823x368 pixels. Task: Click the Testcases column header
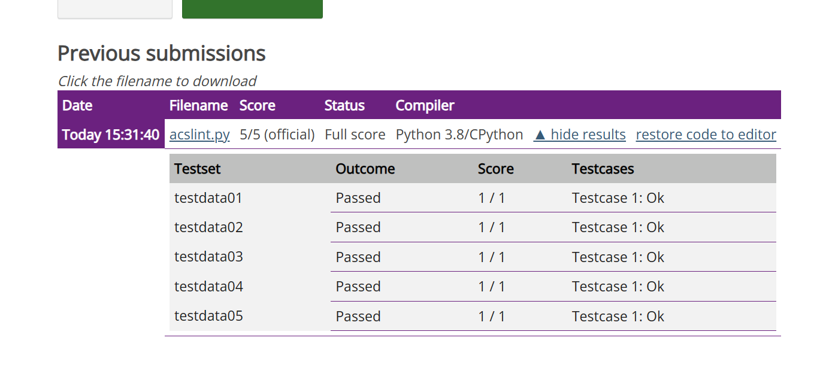click(x=603, y=169)
